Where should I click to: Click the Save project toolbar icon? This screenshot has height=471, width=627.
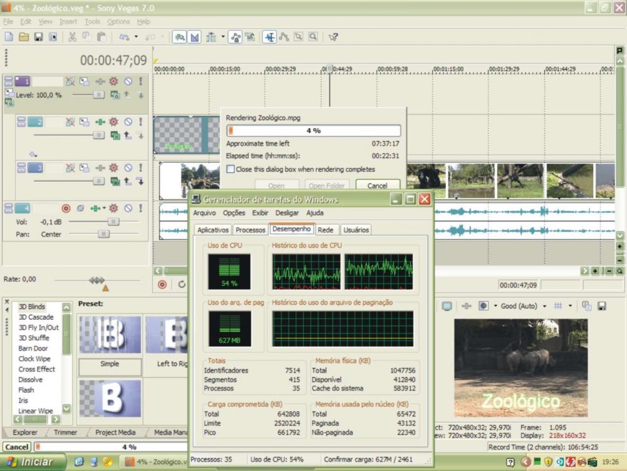pos(38,37)
